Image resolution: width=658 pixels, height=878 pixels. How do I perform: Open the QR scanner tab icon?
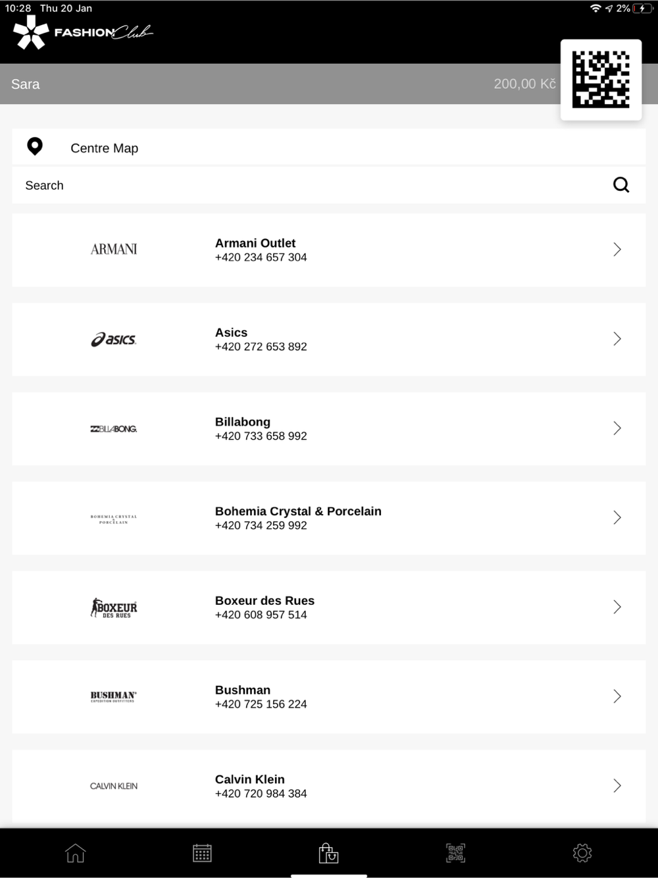click(x=455, y=853)
